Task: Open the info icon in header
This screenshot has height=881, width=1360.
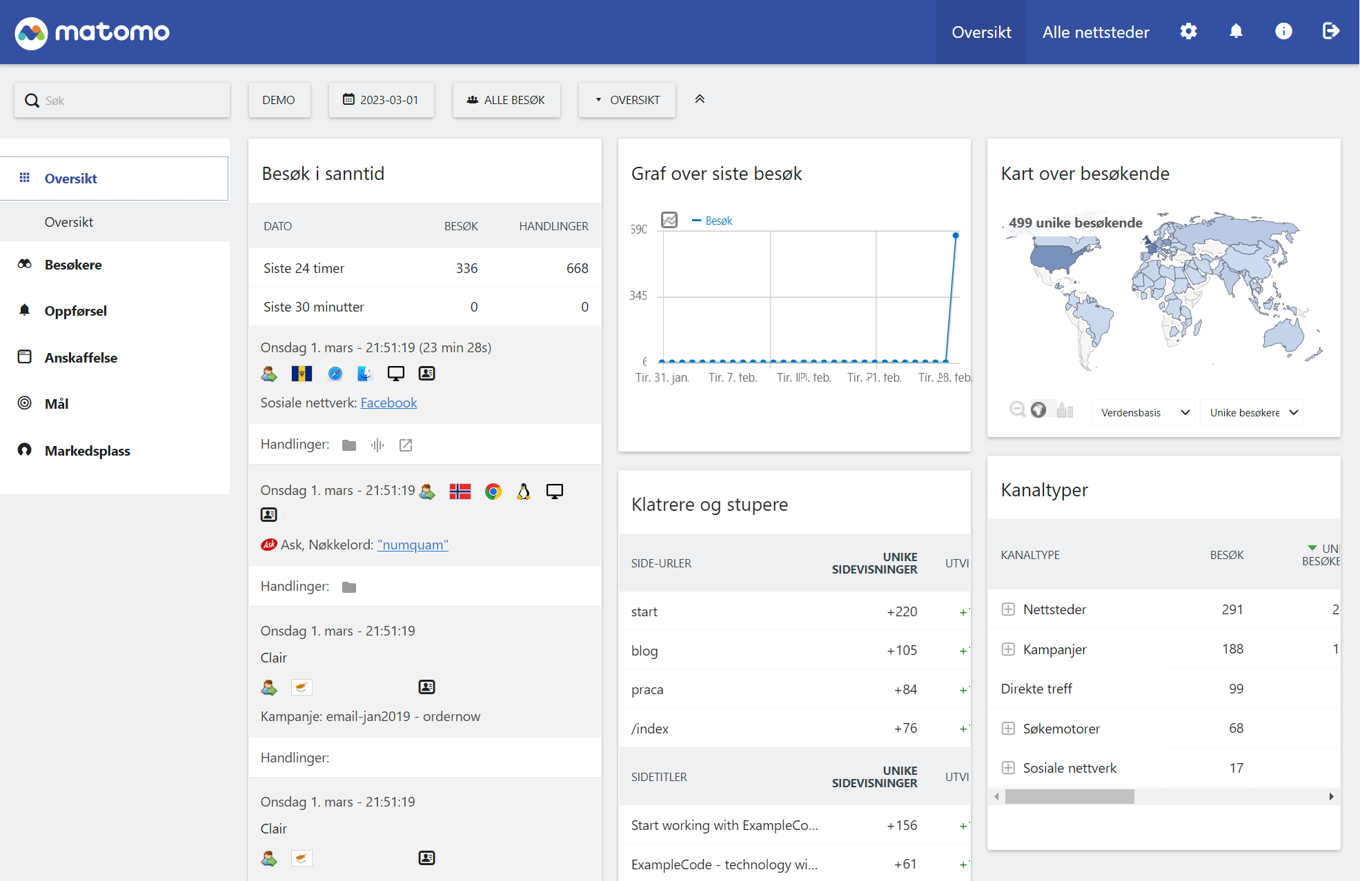Action: coord(1283,32)
